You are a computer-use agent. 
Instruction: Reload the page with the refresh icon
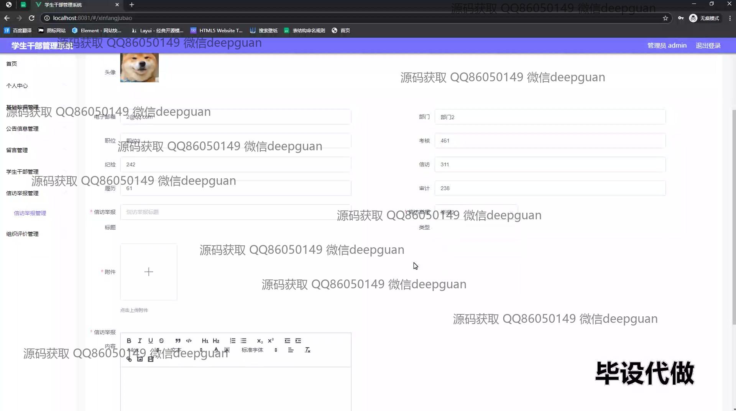click(x=32, y=18)
